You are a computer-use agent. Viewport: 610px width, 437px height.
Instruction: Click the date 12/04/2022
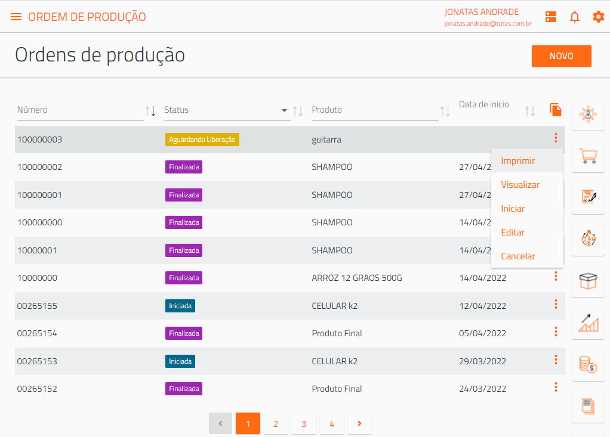[482, 306]
